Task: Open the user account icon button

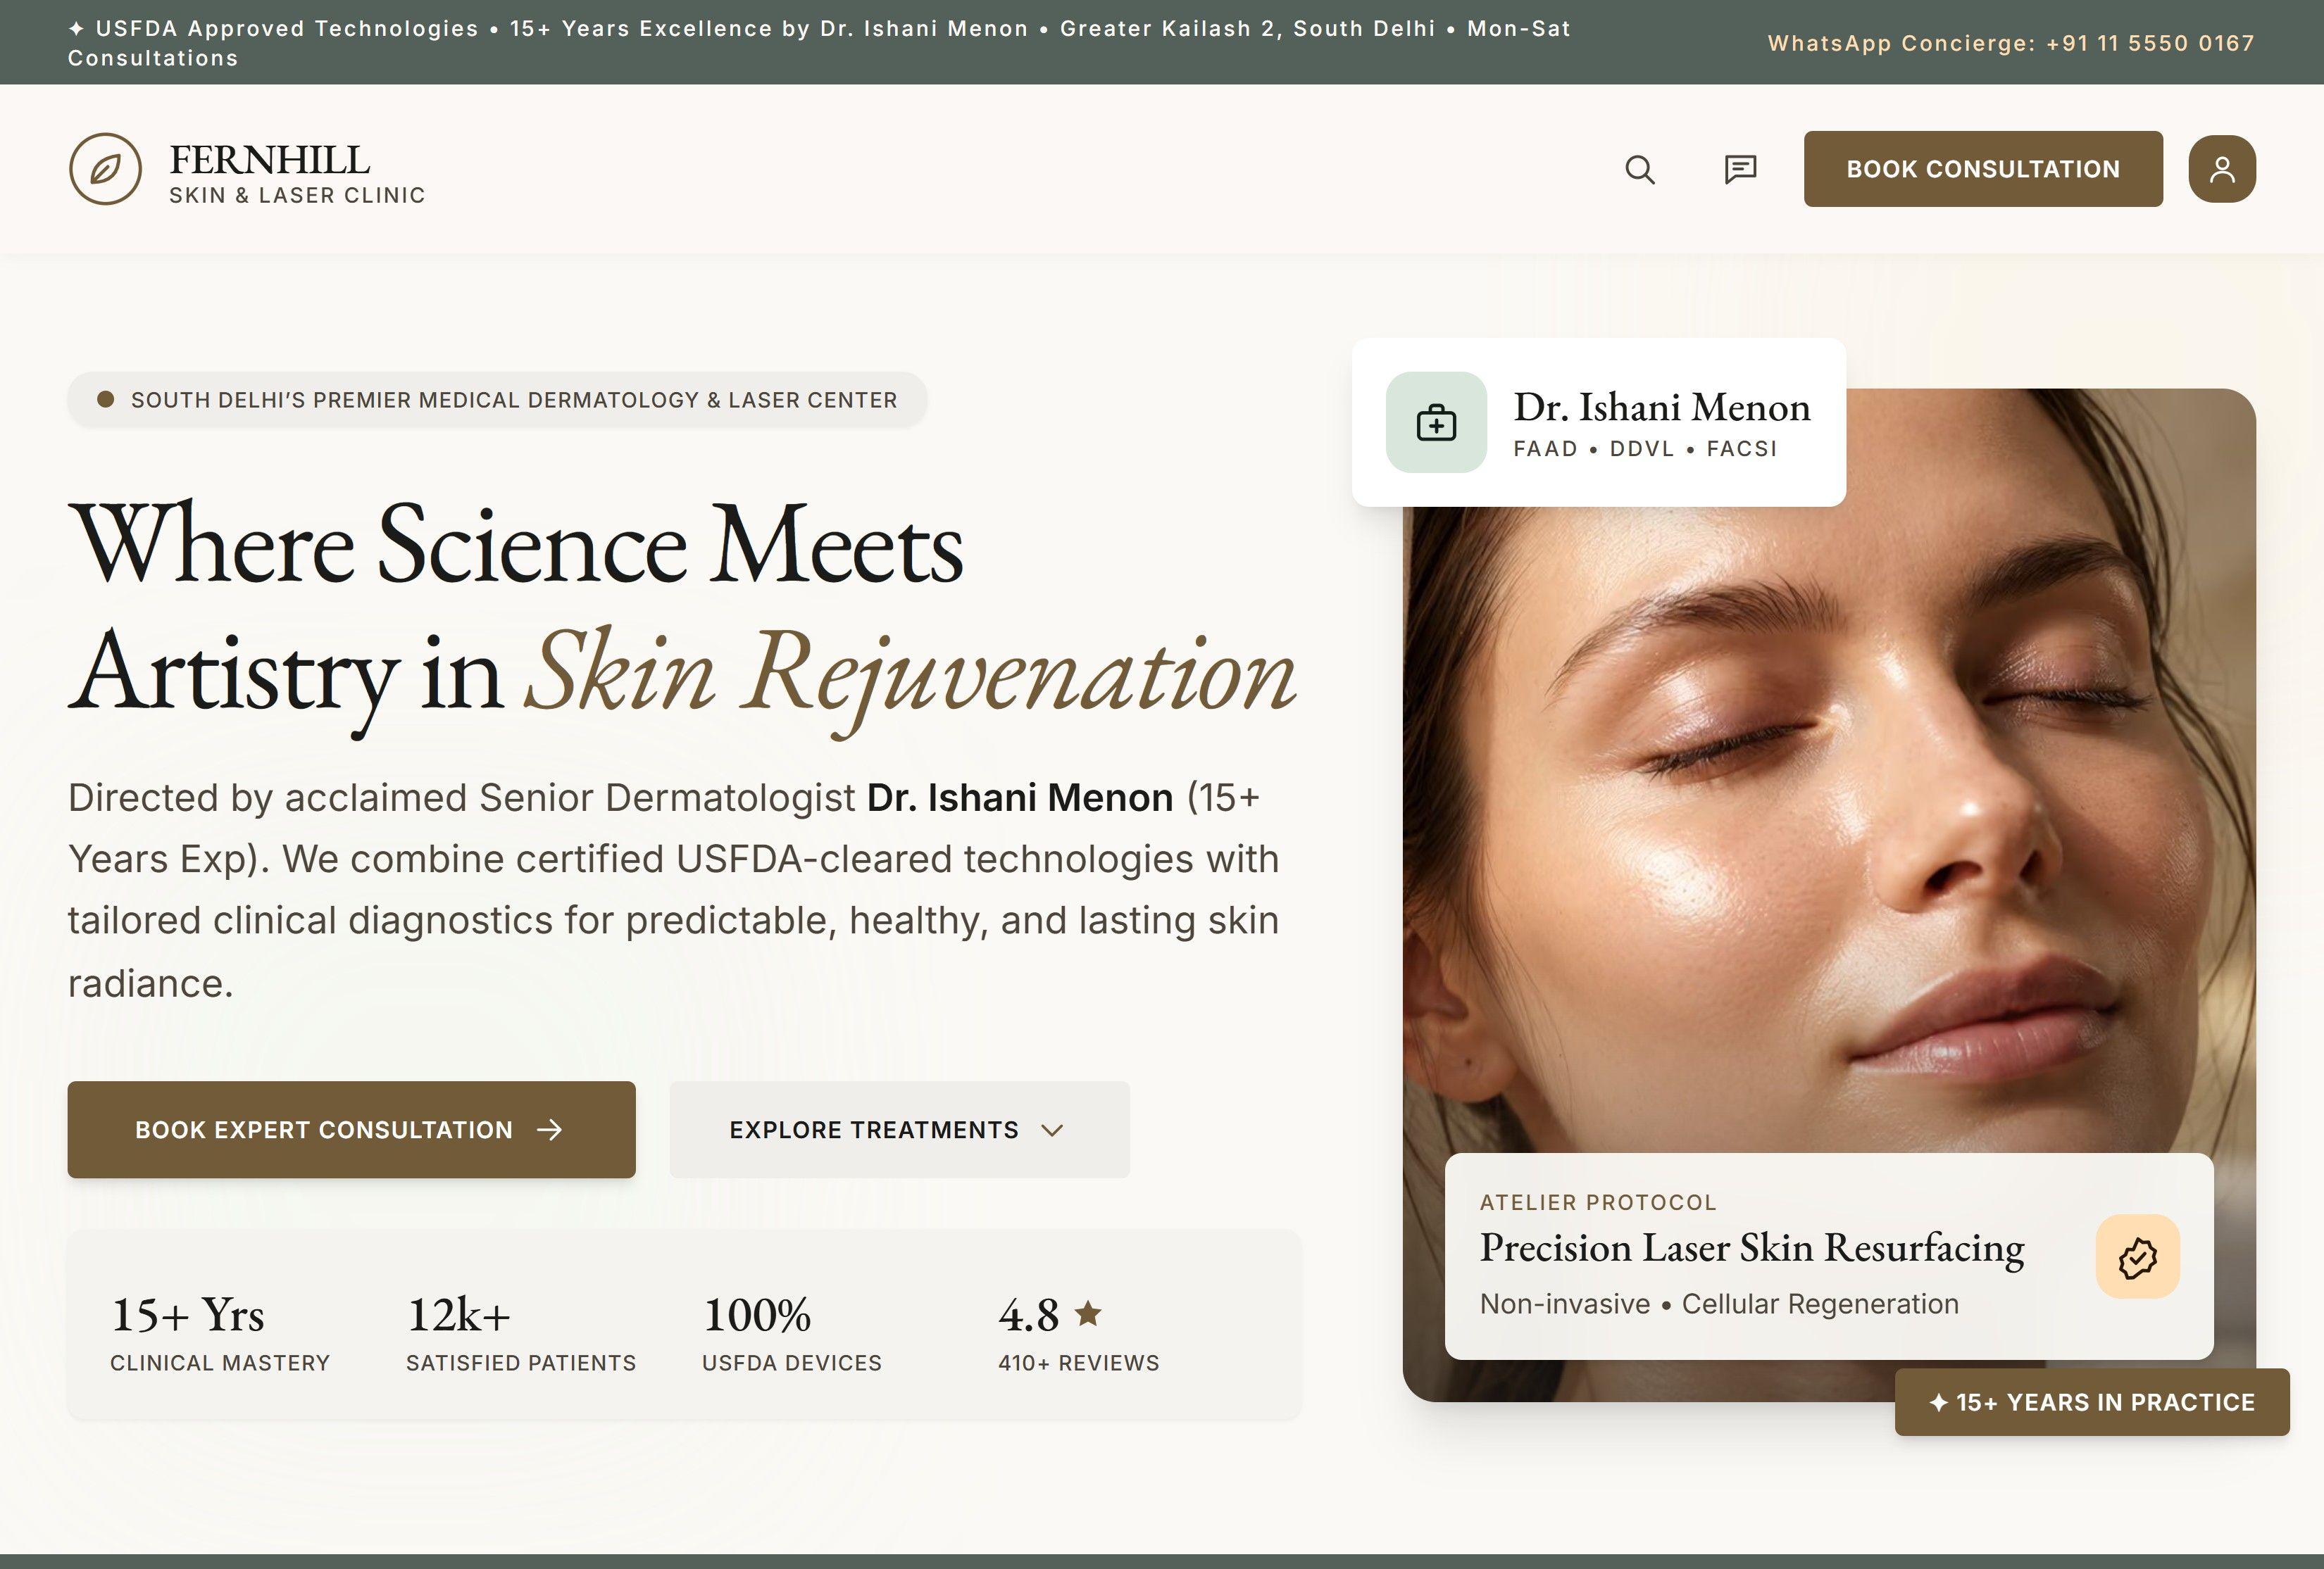Action: 2222,169
